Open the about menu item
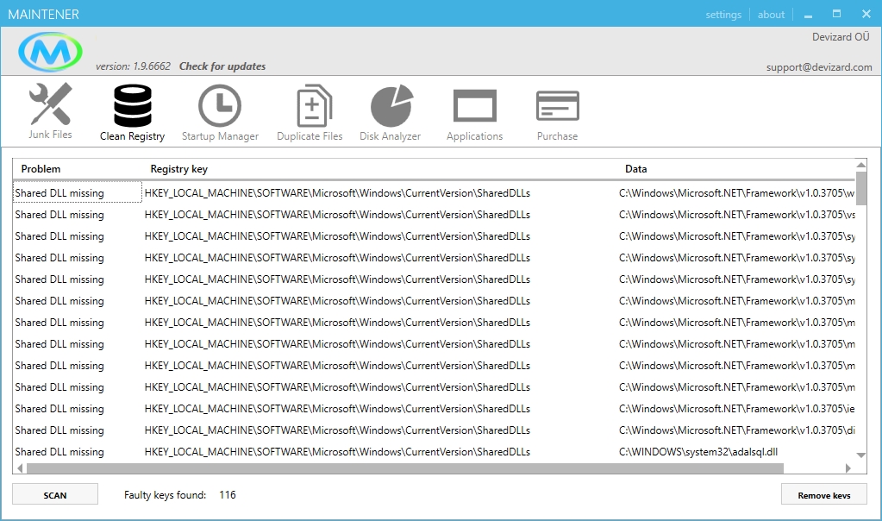This screenshot has height=521, width=882. tap(771, 15)
